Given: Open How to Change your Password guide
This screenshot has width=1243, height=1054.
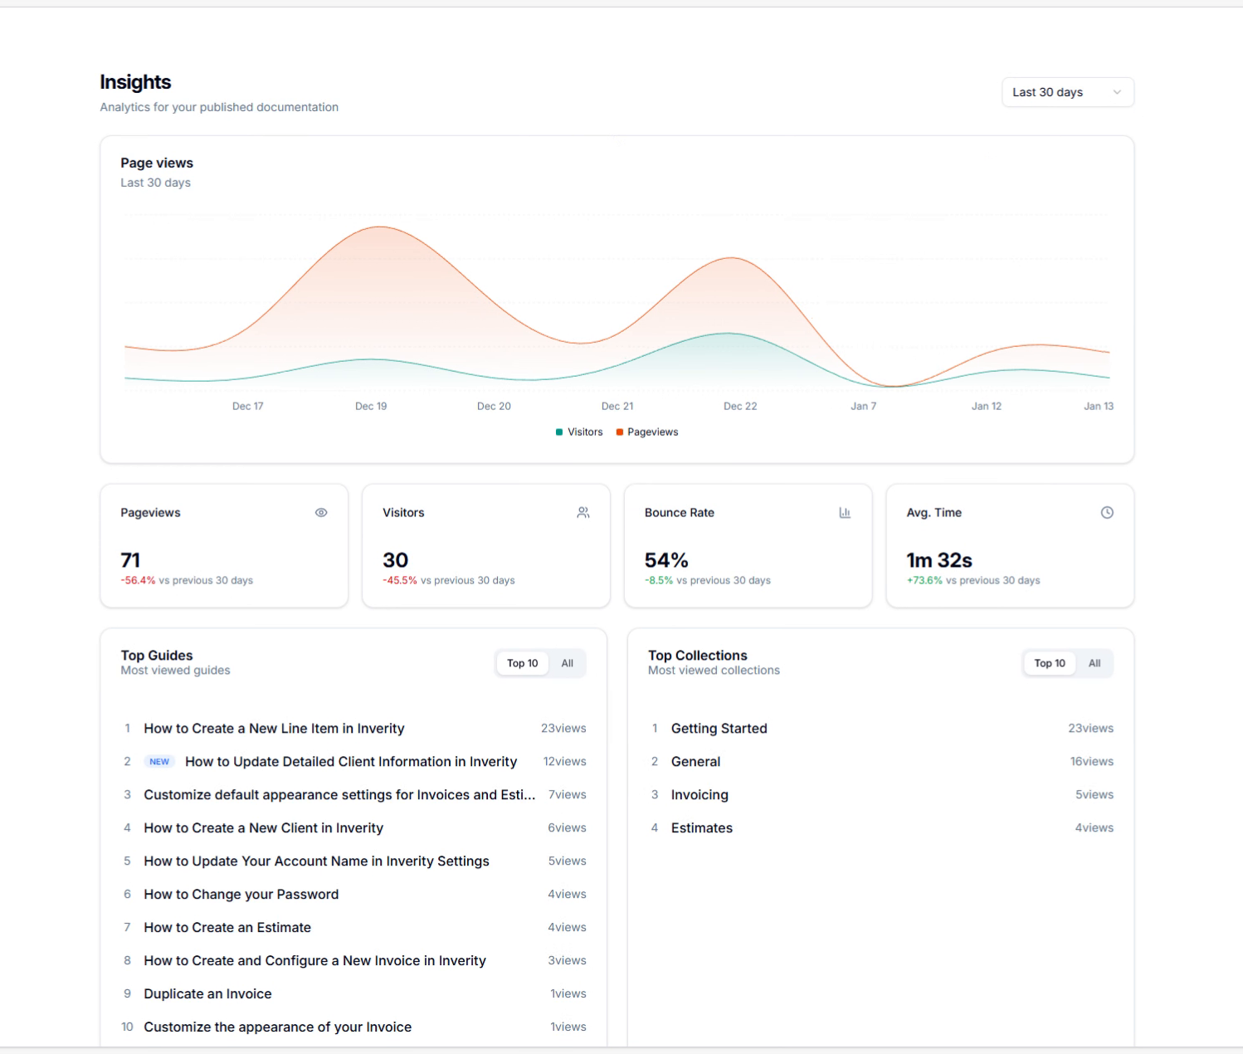Looking at the screenshot, I should click(x=241, y=895).
